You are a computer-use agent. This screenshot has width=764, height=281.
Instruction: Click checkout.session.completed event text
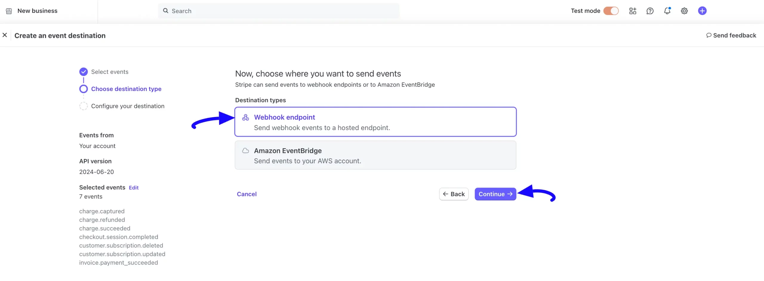point(118,237)
